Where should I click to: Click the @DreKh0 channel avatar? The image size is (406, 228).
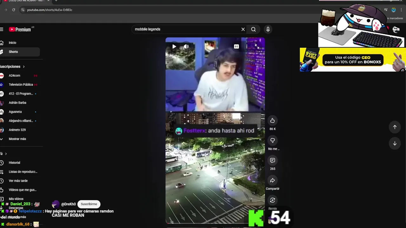(56, 204)
